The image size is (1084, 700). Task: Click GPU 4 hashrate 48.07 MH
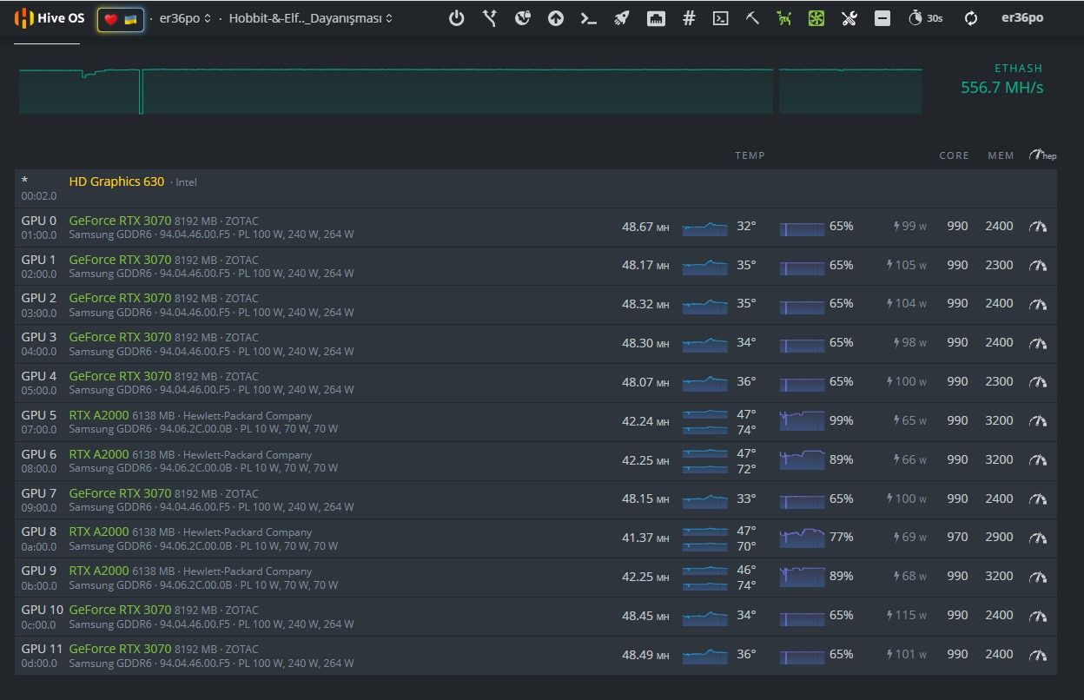645,382
